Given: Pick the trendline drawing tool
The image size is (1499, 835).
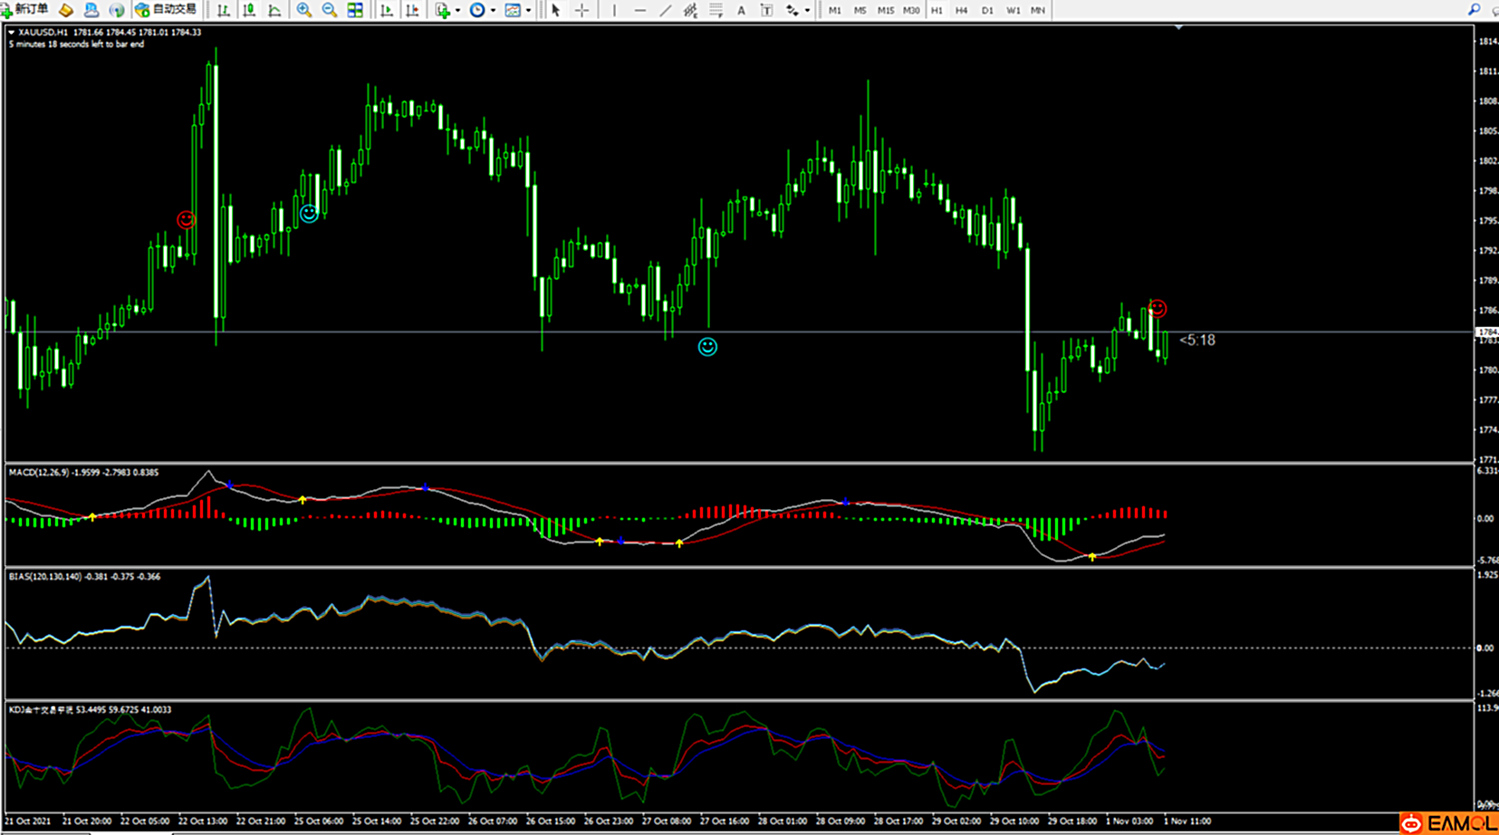Looking at the screenshot, I should [666, 10].
